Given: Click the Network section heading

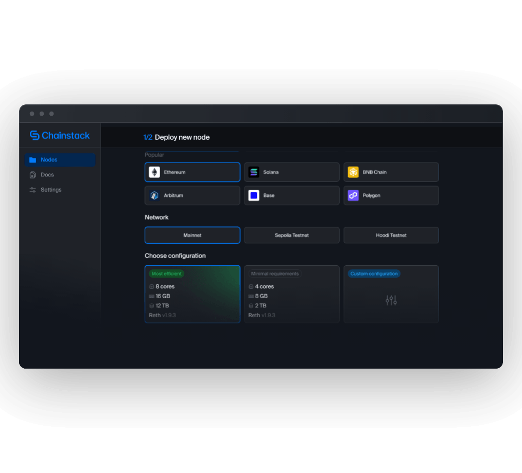Looking at the screenshot, I should coord(156,217).
